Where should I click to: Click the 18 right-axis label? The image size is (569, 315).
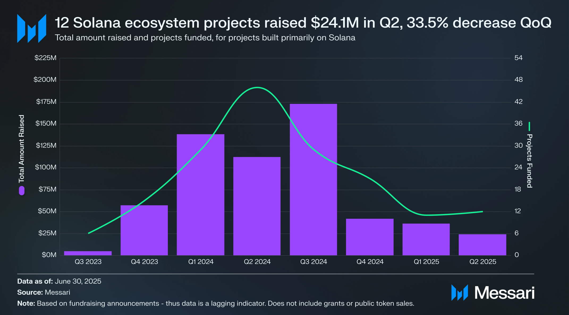pos(518,190)
